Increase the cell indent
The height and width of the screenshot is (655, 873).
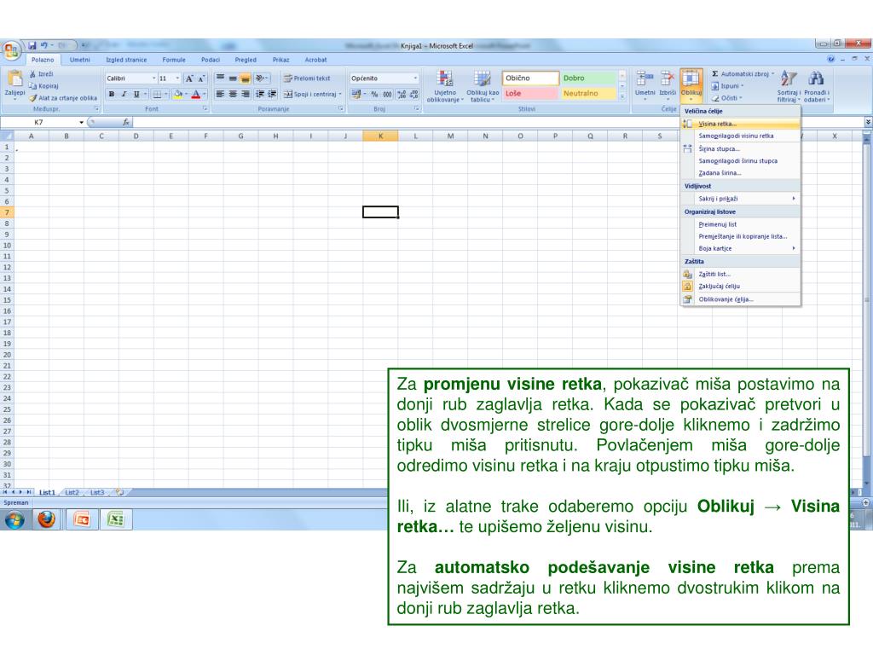pos(272,94)
